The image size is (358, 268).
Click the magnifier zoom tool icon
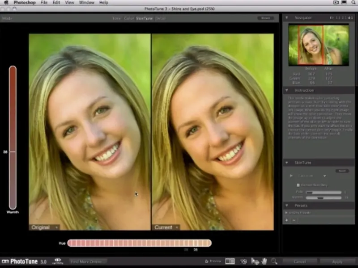click(274, 261)
